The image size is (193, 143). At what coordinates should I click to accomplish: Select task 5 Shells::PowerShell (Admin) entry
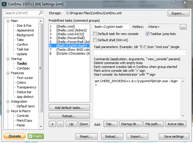click(69, 42)
